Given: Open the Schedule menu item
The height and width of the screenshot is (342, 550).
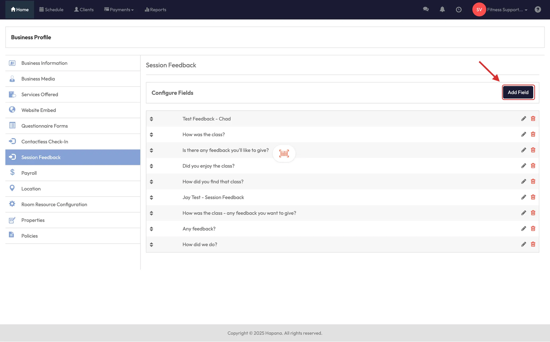Looking at the screenshot, I should pyautogui.click(x=51, y=10).
